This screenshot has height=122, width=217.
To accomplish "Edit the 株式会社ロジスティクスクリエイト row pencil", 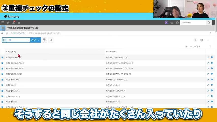I will pos(208,74).
